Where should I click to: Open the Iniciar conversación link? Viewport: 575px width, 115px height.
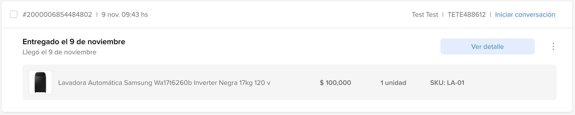coord(525,15)
